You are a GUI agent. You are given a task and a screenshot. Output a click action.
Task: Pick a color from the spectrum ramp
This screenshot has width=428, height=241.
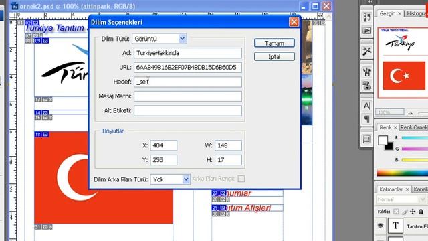pyautogui.click(x=403, y=173)
